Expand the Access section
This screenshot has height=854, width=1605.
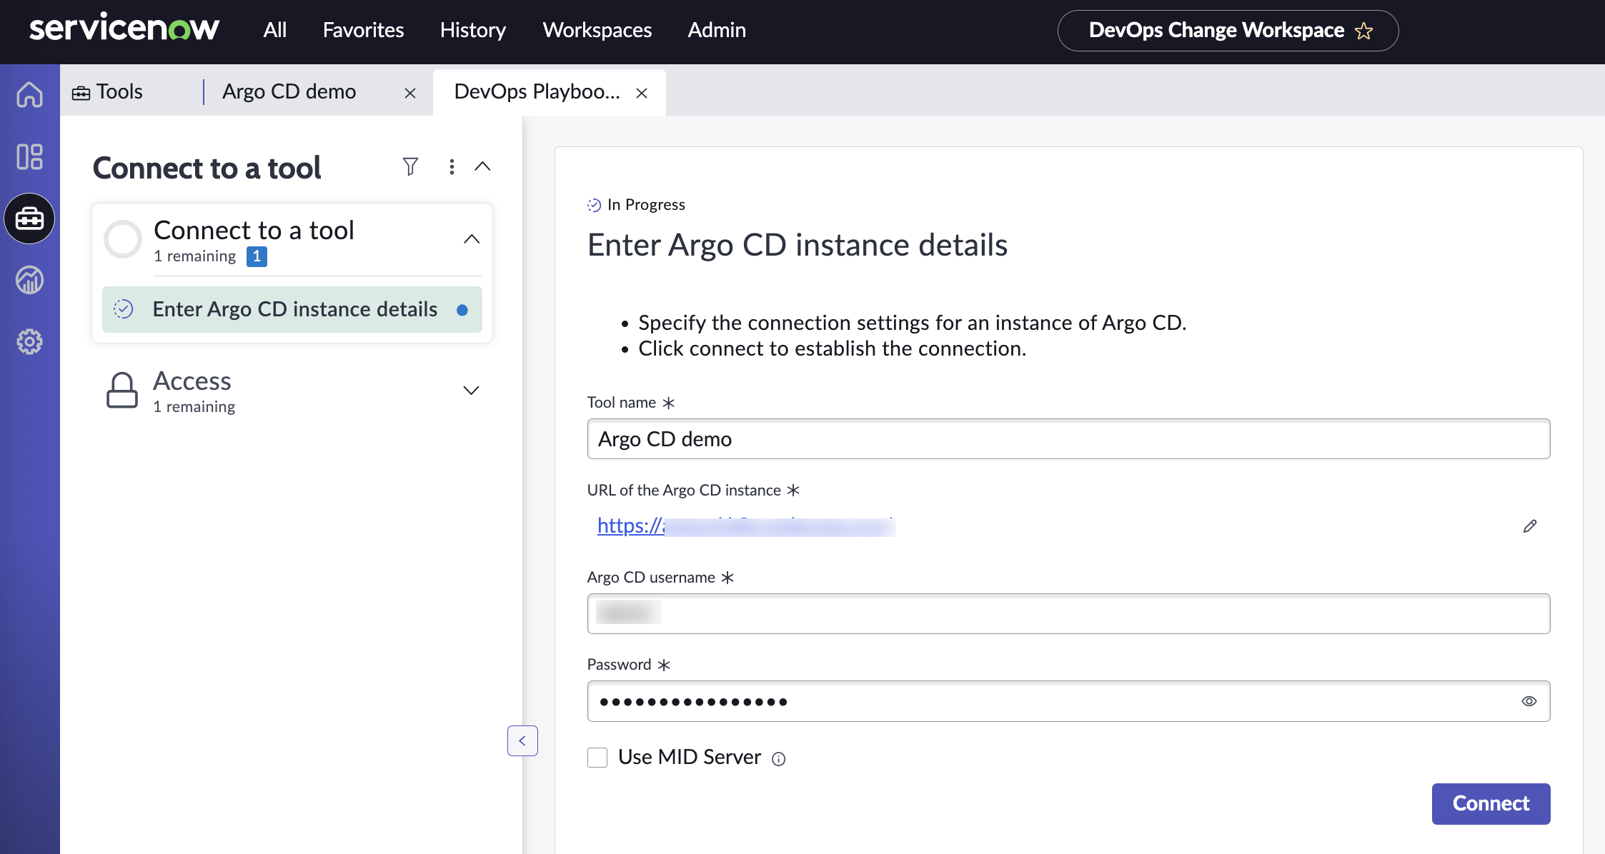471,390
